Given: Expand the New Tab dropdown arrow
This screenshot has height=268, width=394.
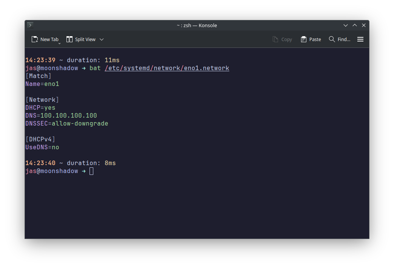Looking at the screenshot, I should [x=60, y=44].
